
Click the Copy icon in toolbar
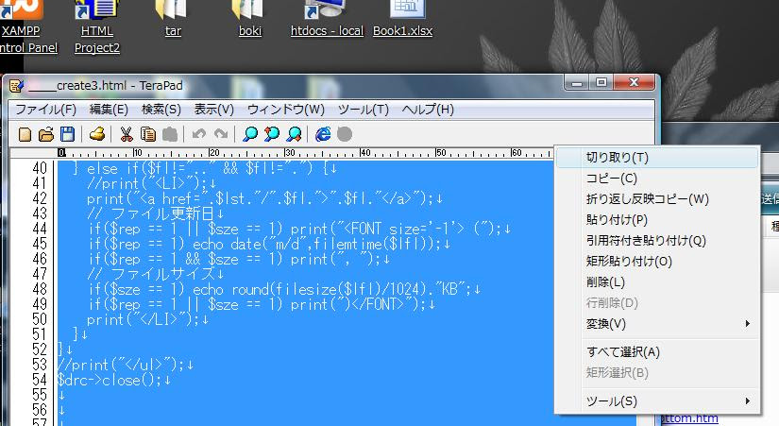(x=148, y=134)
